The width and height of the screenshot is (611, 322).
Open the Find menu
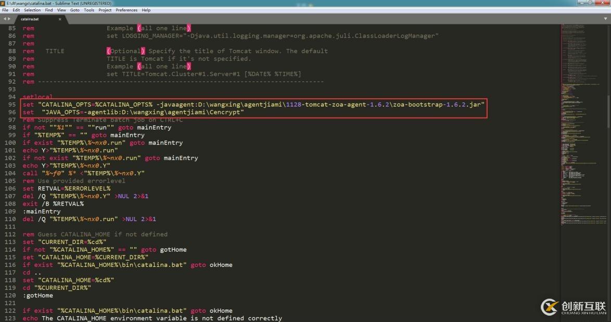point(49,10)
